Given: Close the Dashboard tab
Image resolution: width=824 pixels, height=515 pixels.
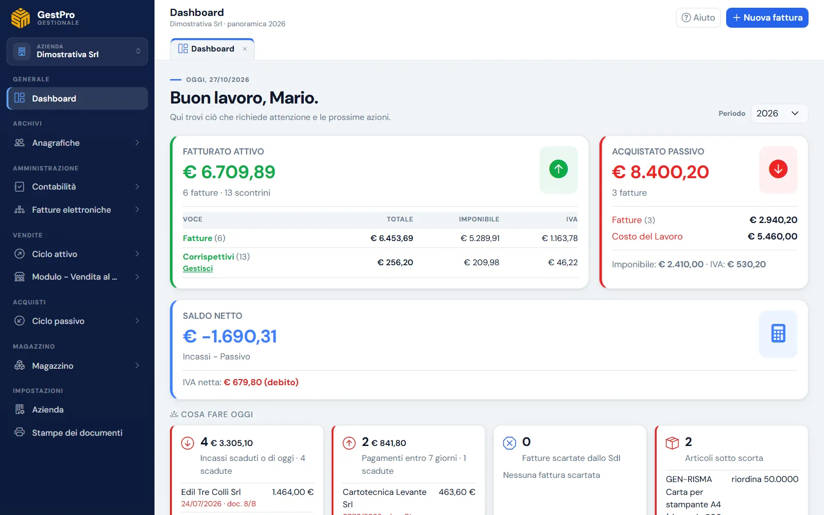Looking at the screenshot, I should pyautogui.click(x=245, y=49).
